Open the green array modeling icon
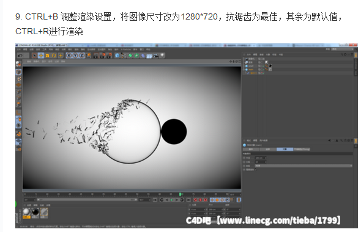The image size is (361, 232). 136,56
